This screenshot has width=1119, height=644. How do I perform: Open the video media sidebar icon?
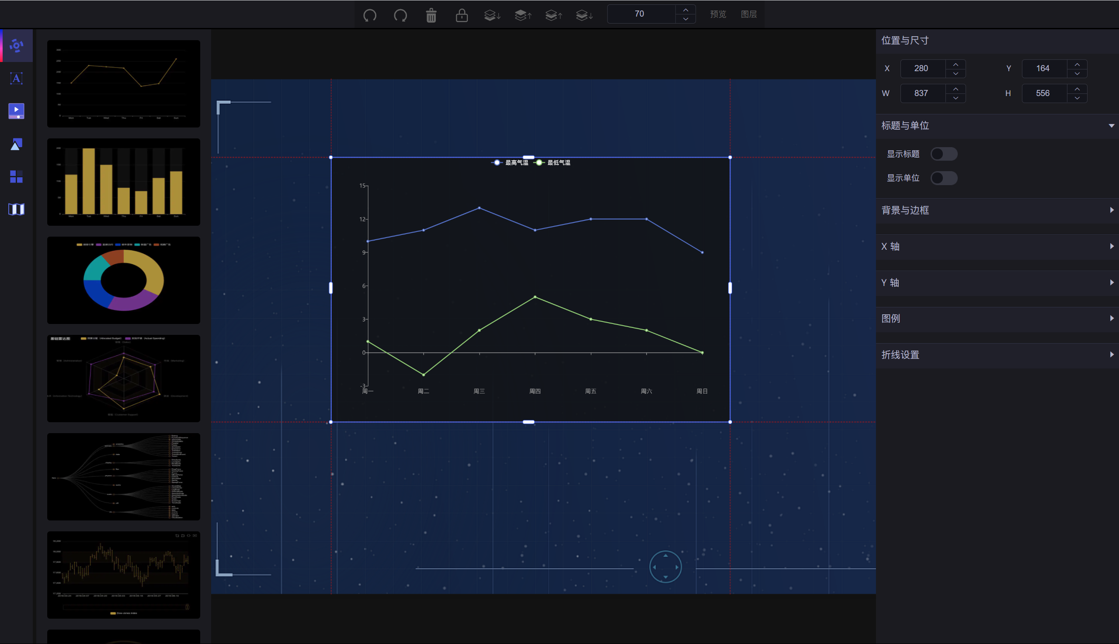16,110
